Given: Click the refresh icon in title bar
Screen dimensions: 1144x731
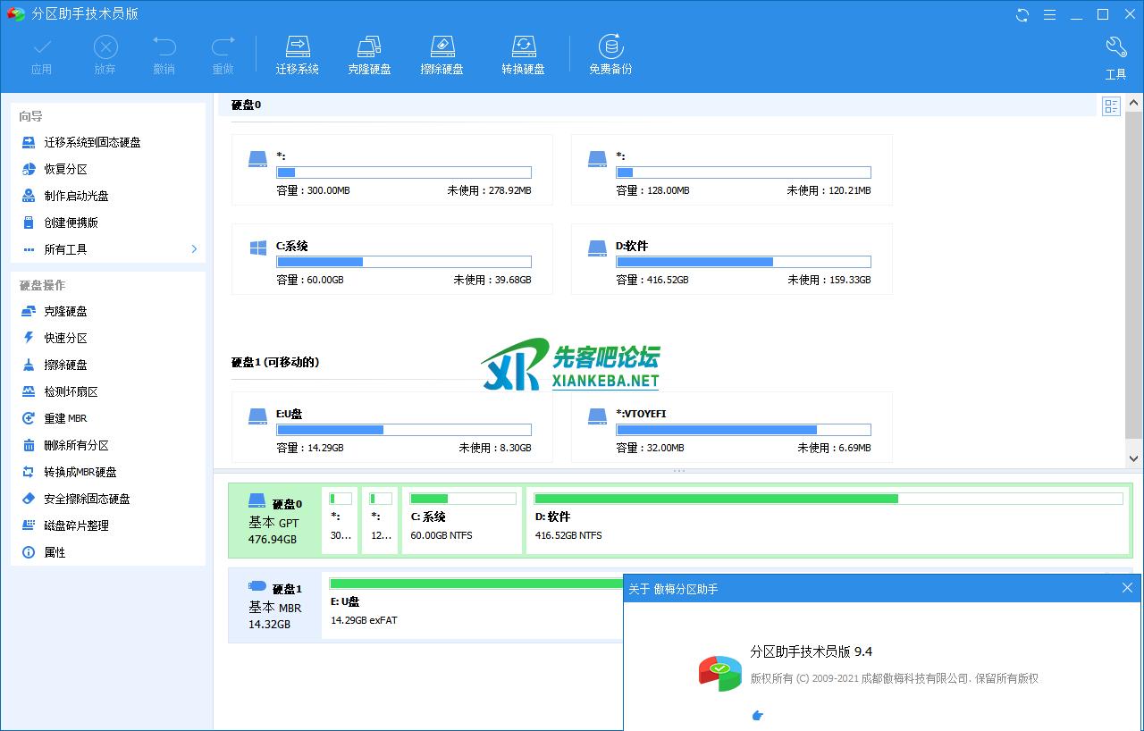Looking at the screenshot, I should 1022,14.
